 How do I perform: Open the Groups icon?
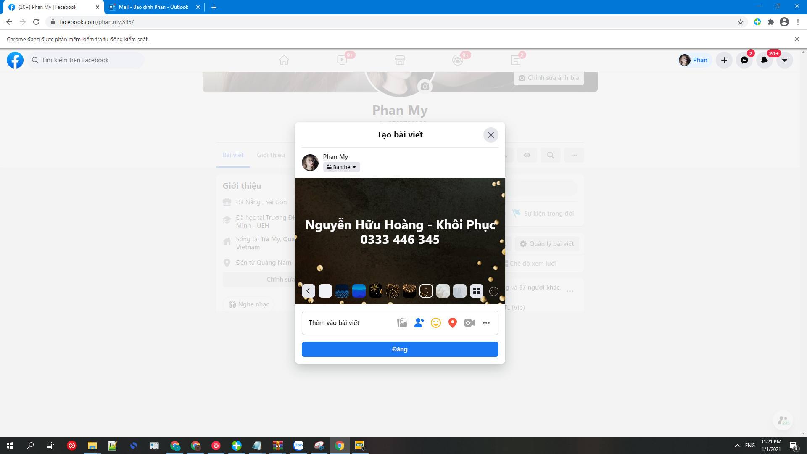[x=458, y=60]
